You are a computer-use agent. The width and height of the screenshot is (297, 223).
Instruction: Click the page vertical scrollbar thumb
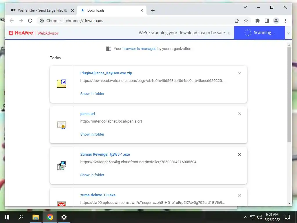click(289, 95)
